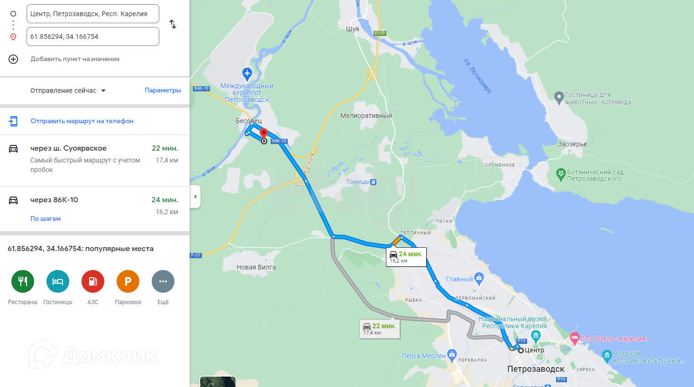The height and width of the screenshot is (387, 694).
Task: Select route через 86К-10
Action: pos(95,209)
